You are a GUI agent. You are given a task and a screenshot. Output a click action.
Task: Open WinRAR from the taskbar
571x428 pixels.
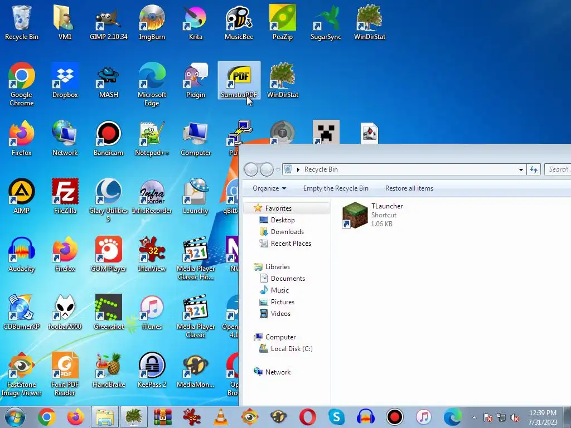163,417
